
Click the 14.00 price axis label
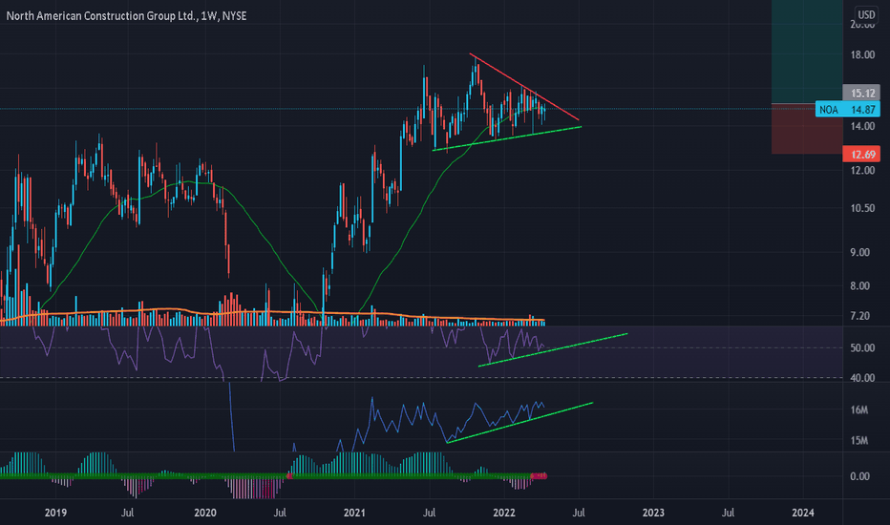point(862,126)
